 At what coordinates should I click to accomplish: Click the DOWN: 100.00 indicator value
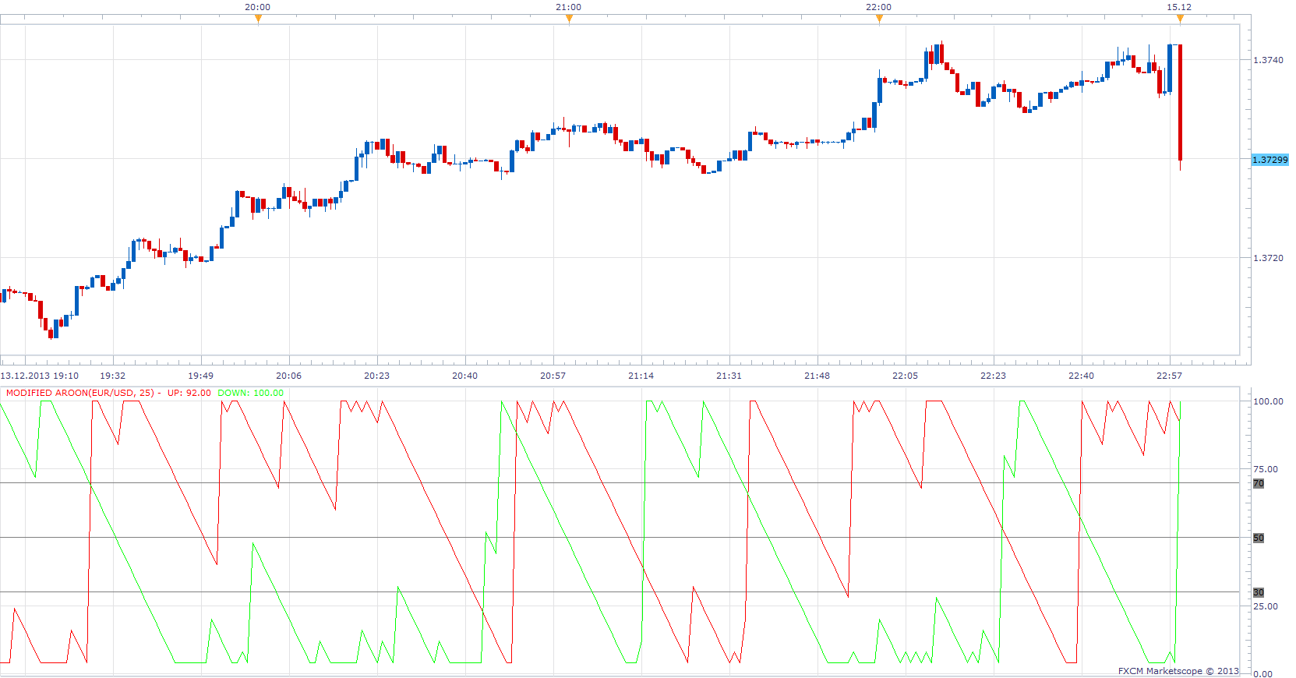point(251,393)
